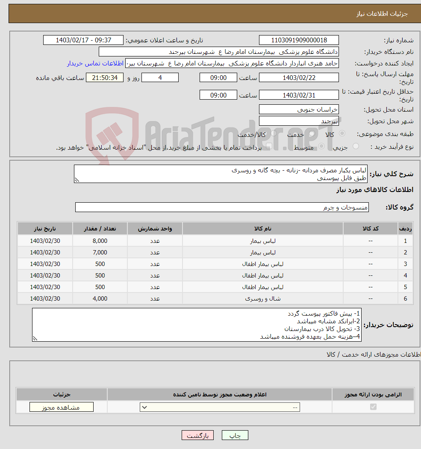Screen dimensions: 421x449
Task: Click quantity 7,000 in row 2
Action: [x=100, y=252]
